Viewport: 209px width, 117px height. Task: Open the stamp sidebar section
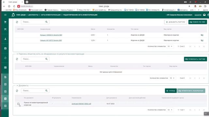[x=5, y=39]
